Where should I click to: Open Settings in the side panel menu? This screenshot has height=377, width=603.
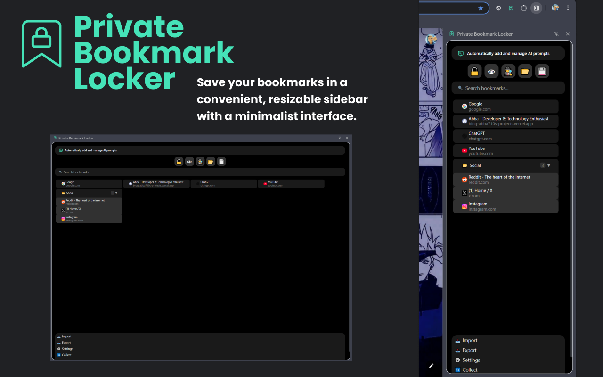tap(471, 360)
